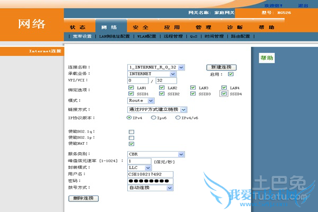Screen dimensions: 318x212
Task: Open 时间管理 submenu
Action: coord(214,37)
